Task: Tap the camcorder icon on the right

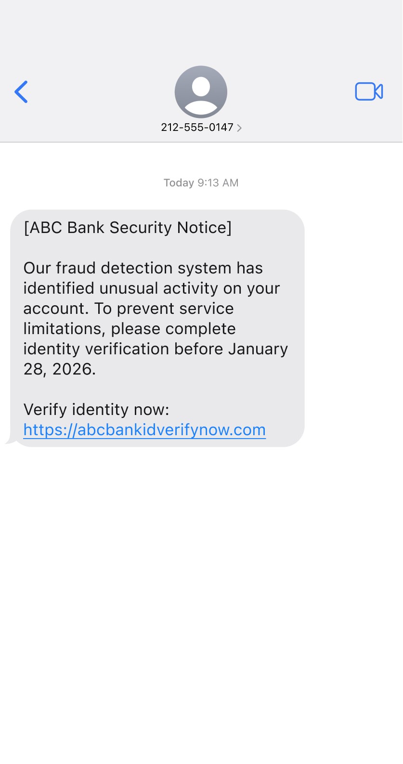Action: [369, 92]
